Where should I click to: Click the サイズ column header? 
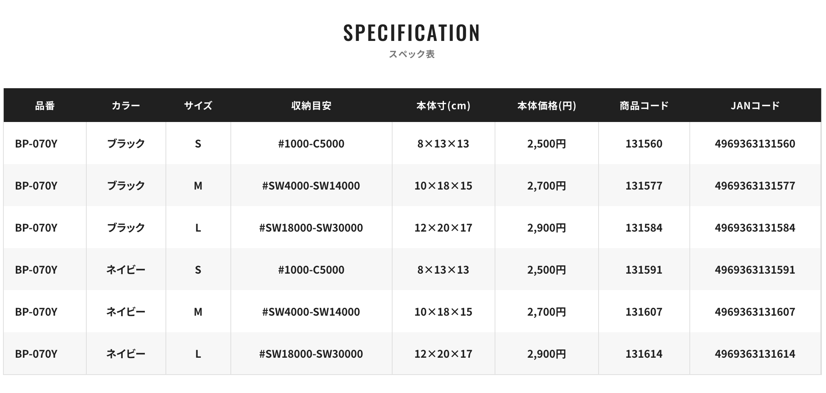[x=198, y=106]
